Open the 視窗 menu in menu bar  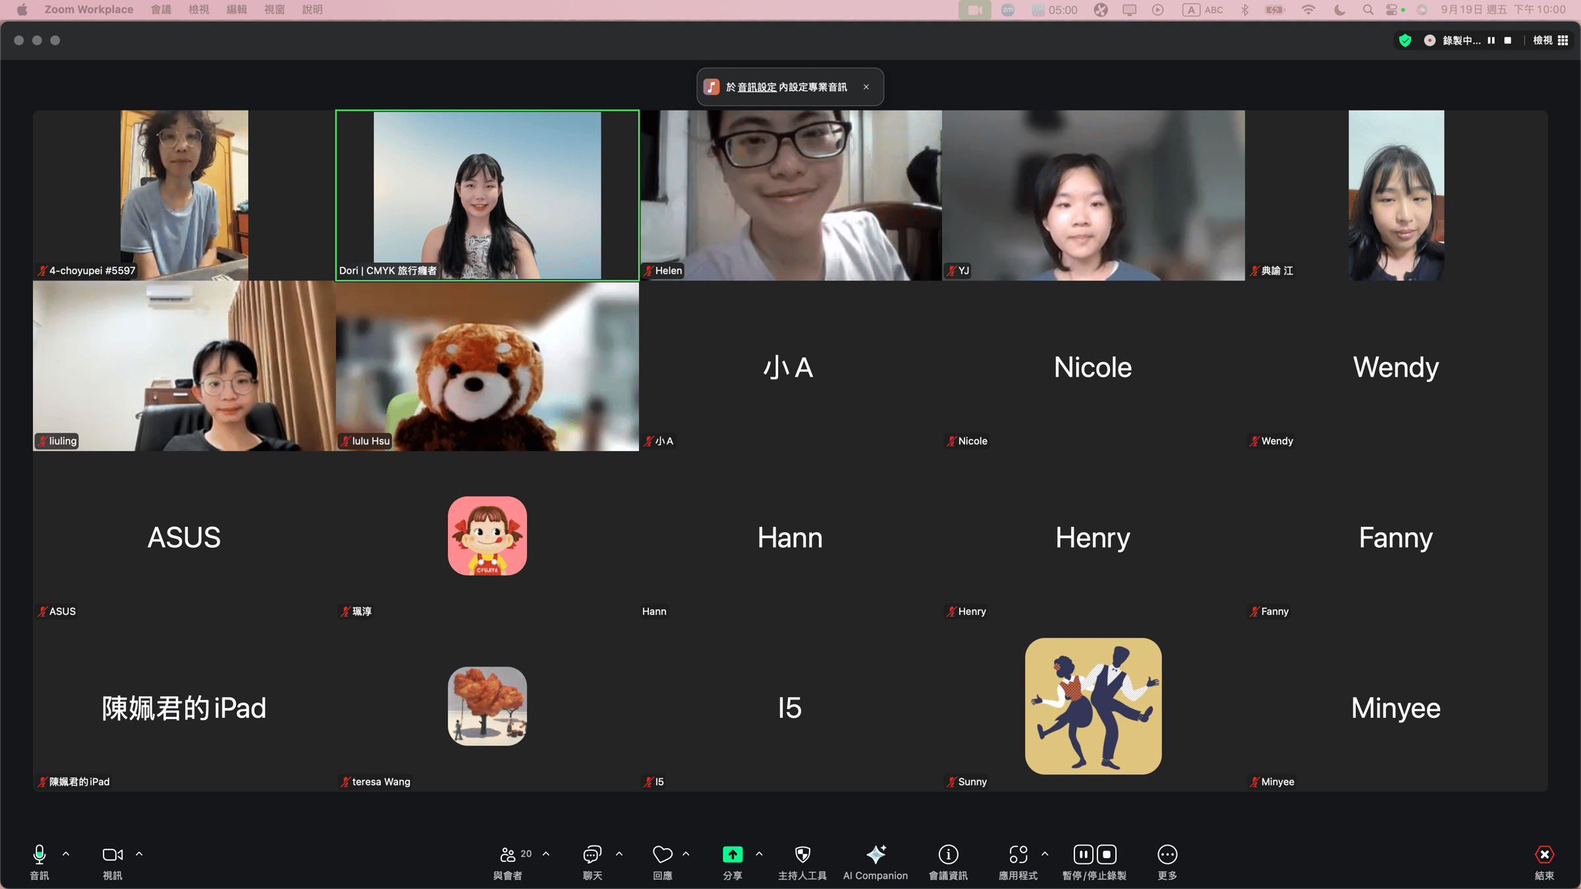(274, 10)
